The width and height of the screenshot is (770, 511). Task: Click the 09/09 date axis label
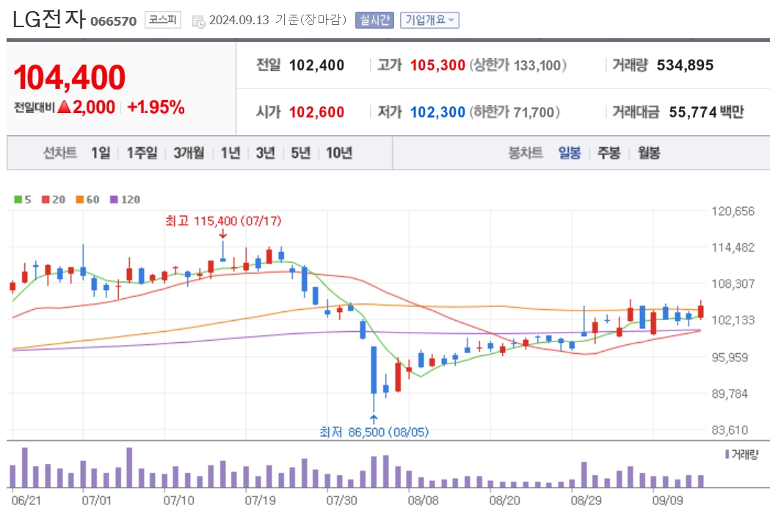(x=667, y=500)
